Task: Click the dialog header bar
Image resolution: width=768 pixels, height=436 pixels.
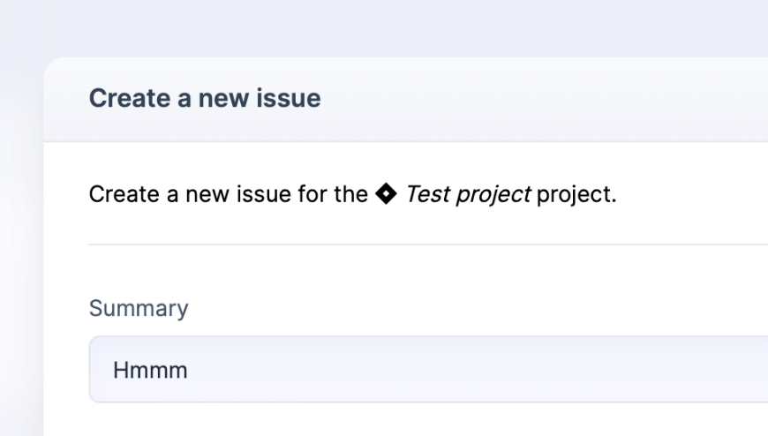Action: (x=530, y=99)
